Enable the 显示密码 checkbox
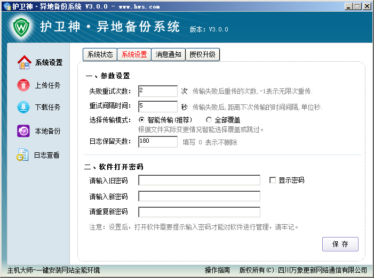 (x=273, y=181)
